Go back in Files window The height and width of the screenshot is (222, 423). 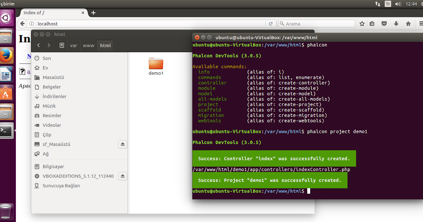click(x=38, y=45)
